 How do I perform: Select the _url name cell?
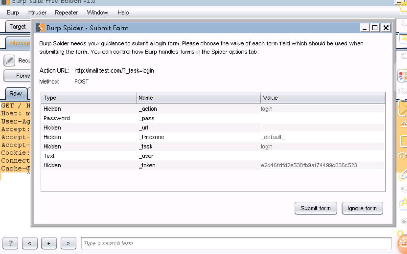pyautogui.click(x=198, y=128)
